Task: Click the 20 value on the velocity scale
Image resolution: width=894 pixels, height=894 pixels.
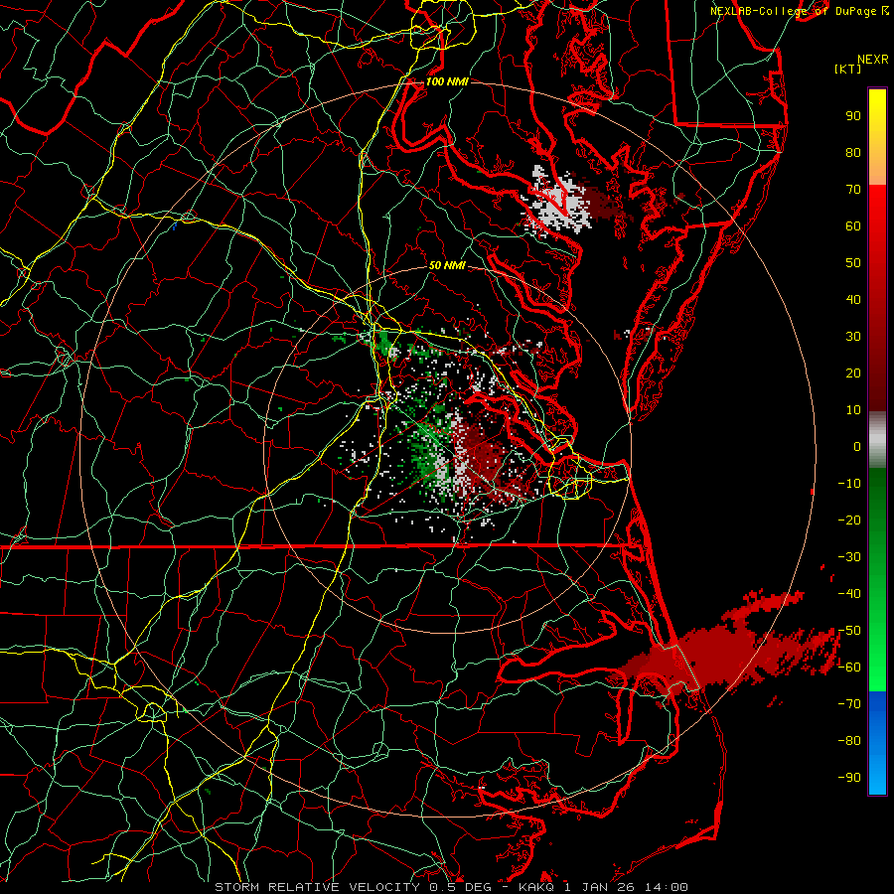Action: (853, 373)
